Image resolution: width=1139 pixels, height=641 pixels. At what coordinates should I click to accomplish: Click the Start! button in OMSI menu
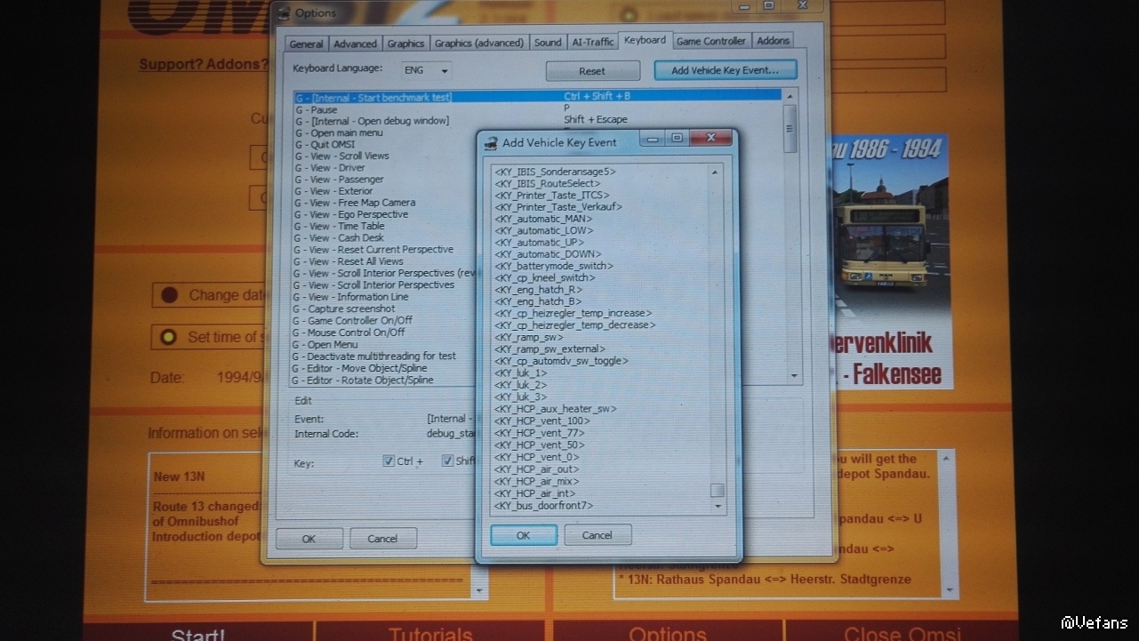pos(198,633)
